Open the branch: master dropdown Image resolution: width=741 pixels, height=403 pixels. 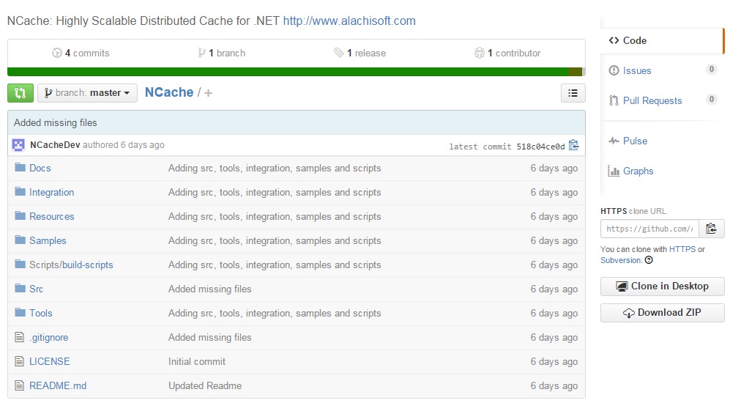[87, 93]
